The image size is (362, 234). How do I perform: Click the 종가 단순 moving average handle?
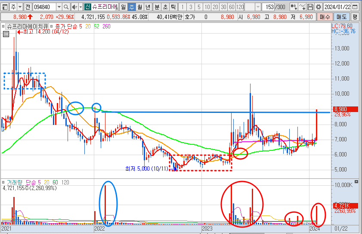51,27
